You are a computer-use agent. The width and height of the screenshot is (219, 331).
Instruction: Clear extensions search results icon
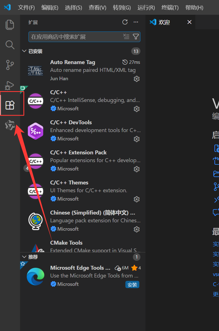pyautogui.click(x=126, y=36)
